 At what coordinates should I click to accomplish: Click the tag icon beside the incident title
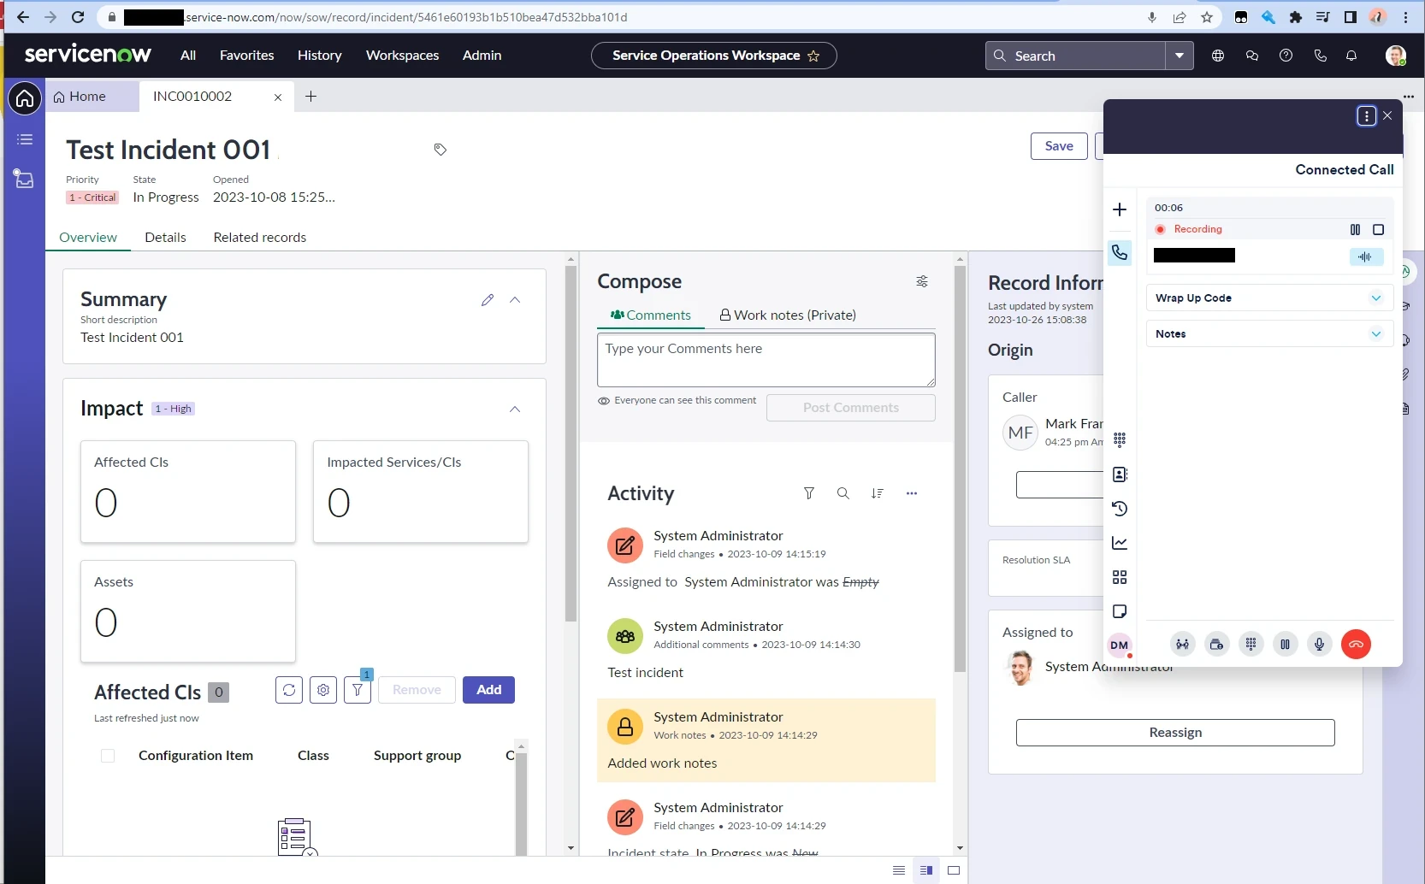point(441,150)
